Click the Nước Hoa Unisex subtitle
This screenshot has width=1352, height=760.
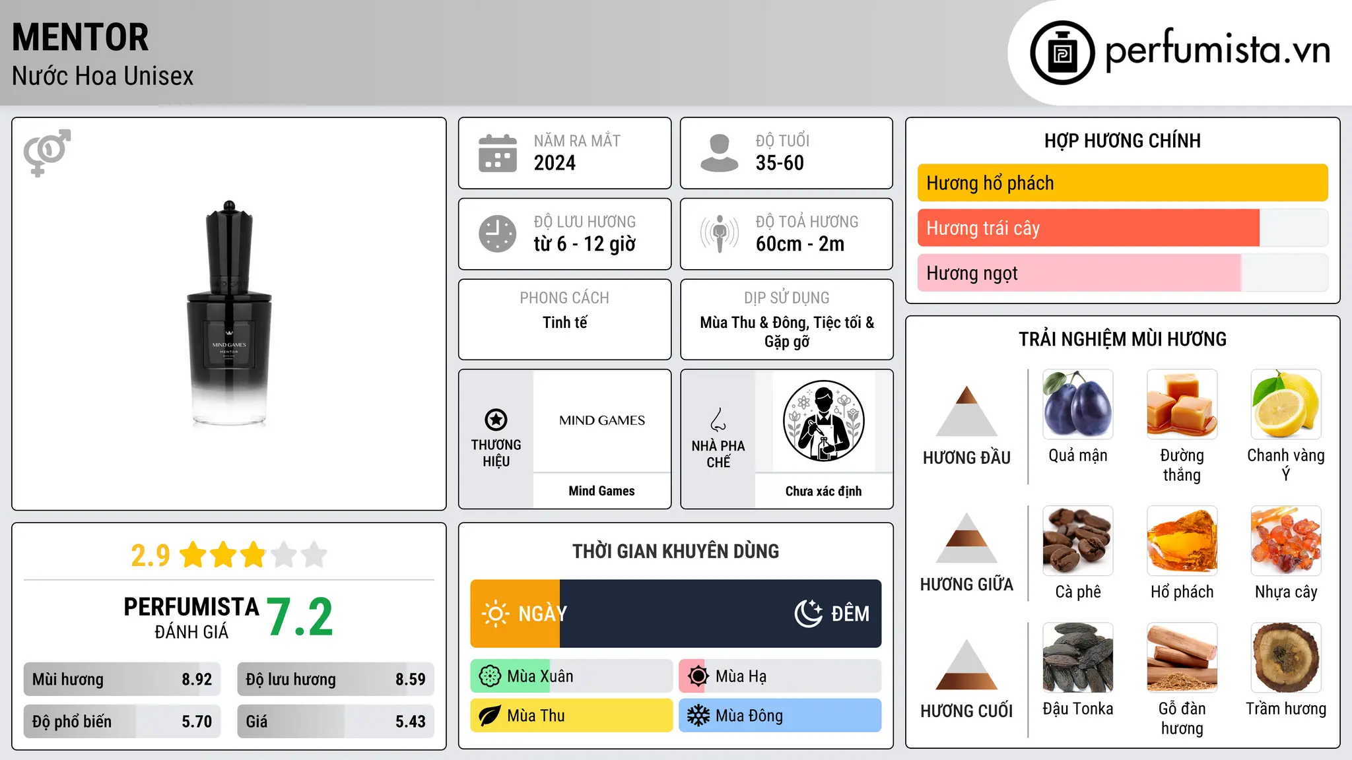(103, 77)
